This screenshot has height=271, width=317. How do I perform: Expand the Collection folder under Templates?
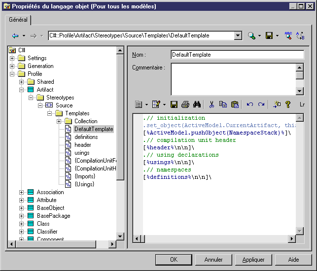coord(59,121)
